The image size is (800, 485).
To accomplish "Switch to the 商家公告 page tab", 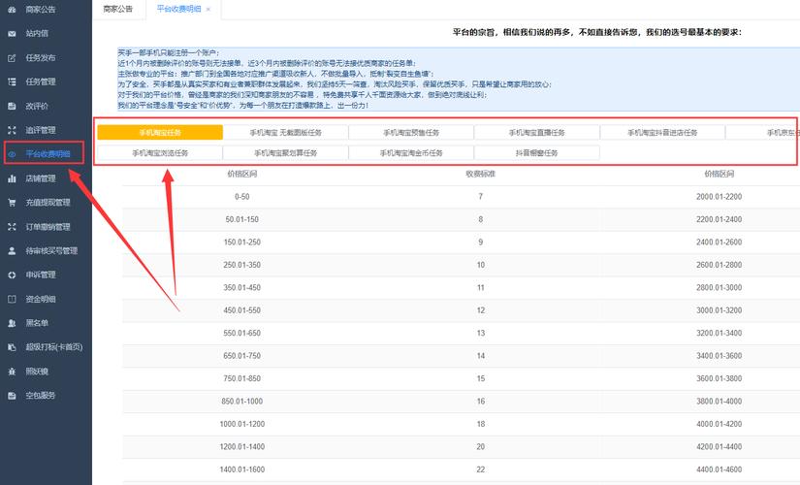I will pyautogui.click(x=118, y=9).
